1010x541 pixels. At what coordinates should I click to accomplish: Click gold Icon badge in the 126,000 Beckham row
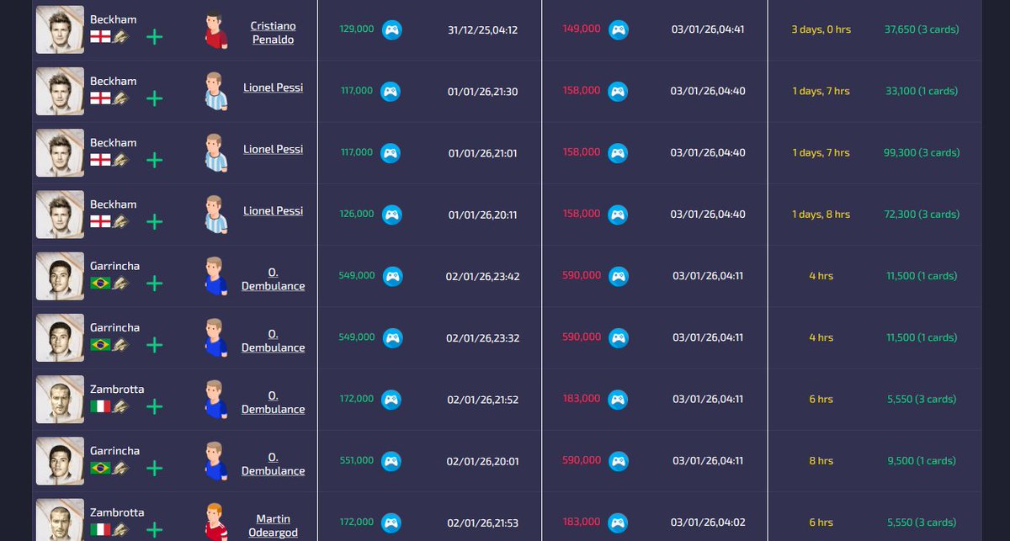point(121,221)
